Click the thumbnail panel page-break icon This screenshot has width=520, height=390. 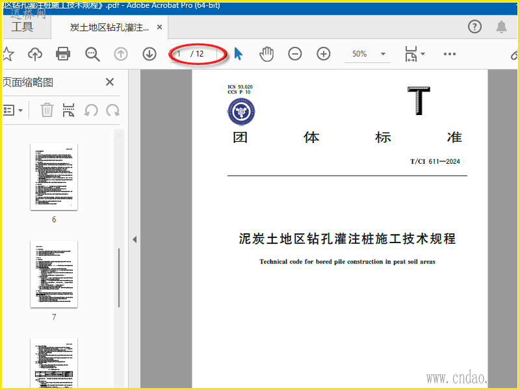coord(68,110)
